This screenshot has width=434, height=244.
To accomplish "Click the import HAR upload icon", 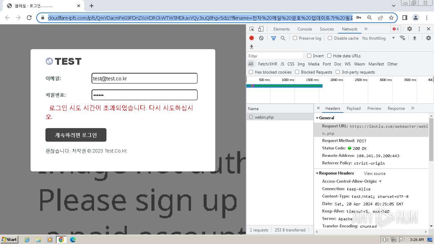I will click(414, 38).
